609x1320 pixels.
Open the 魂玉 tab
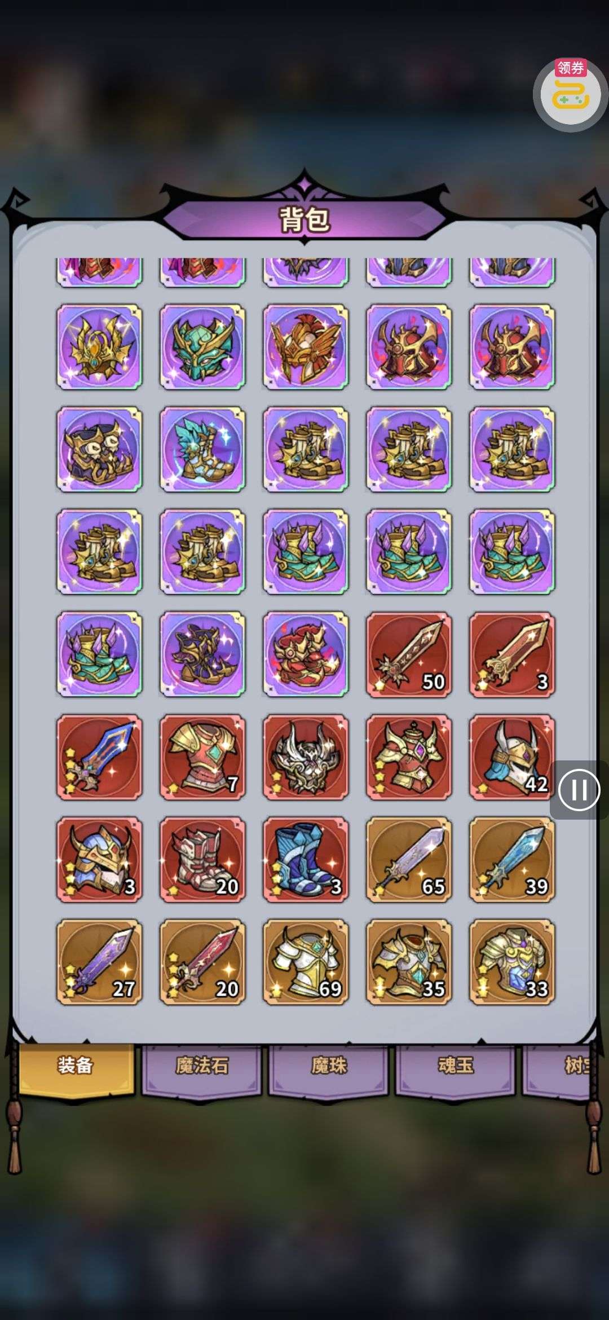tap(456, 1066)
